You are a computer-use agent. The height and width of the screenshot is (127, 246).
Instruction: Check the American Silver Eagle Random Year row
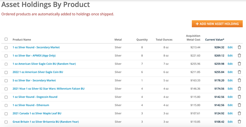point(6,64)
